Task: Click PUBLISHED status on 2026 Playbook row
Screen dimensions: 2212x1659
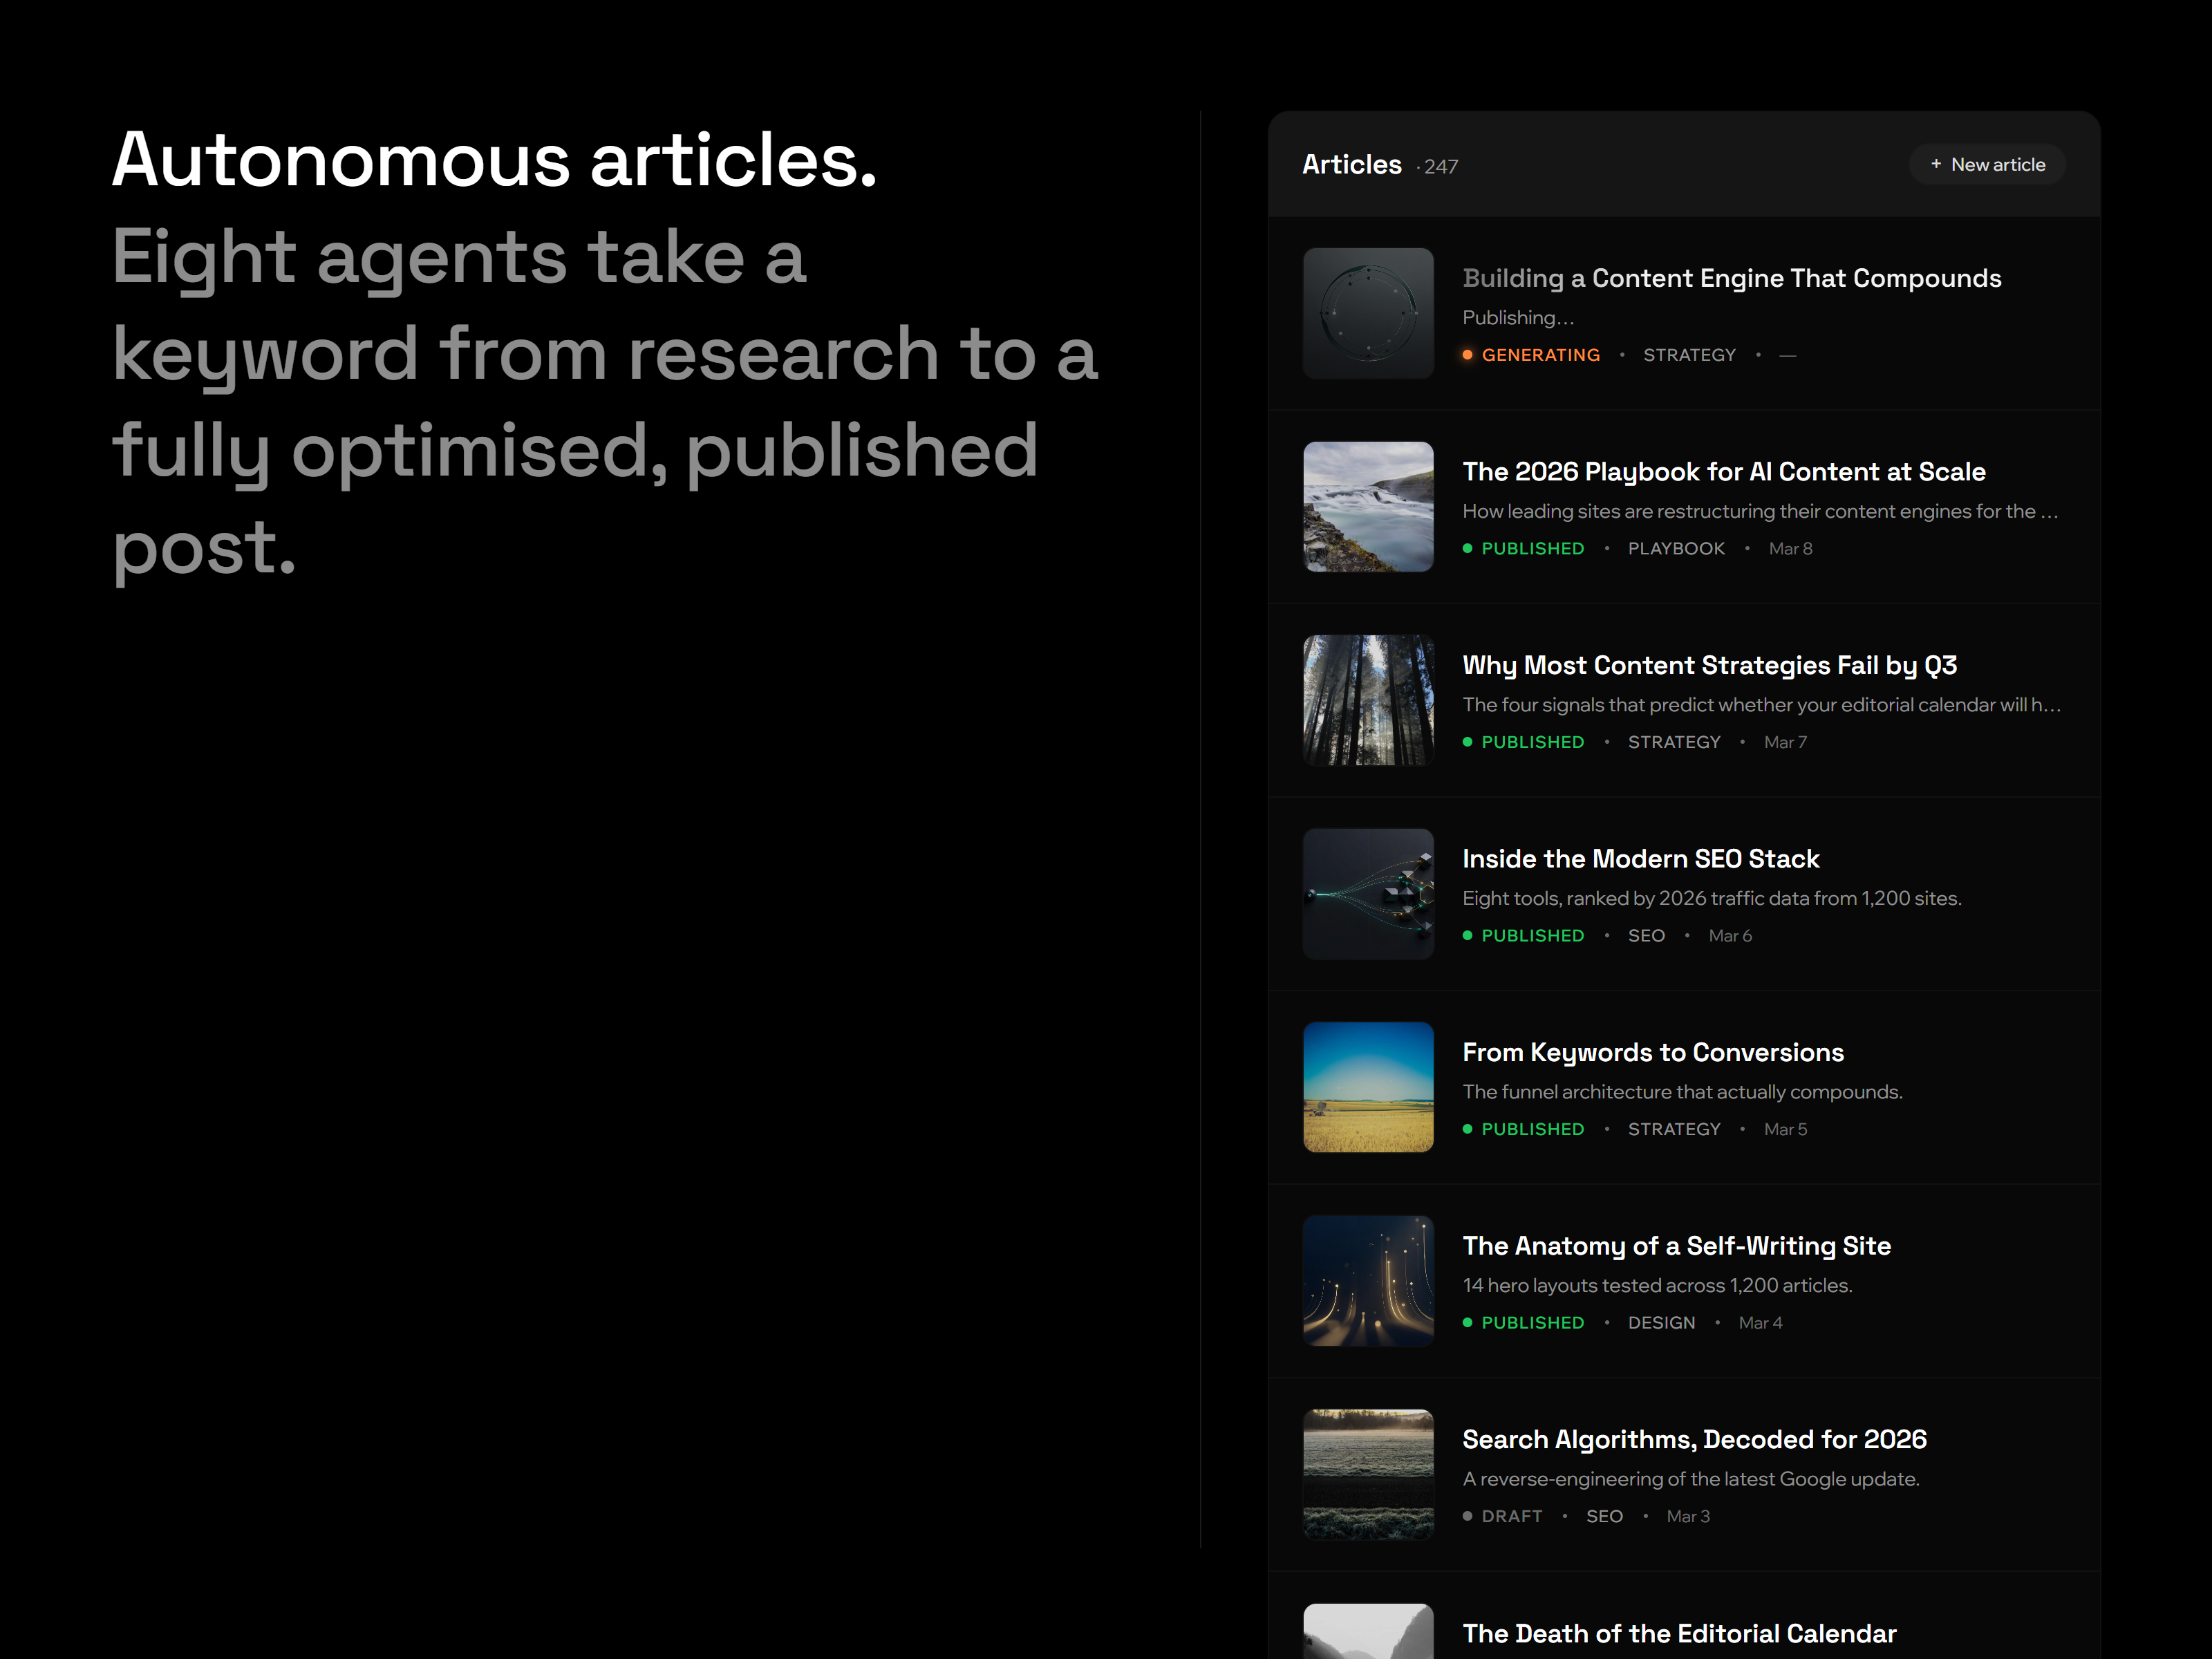Action: pos(1533,549)
